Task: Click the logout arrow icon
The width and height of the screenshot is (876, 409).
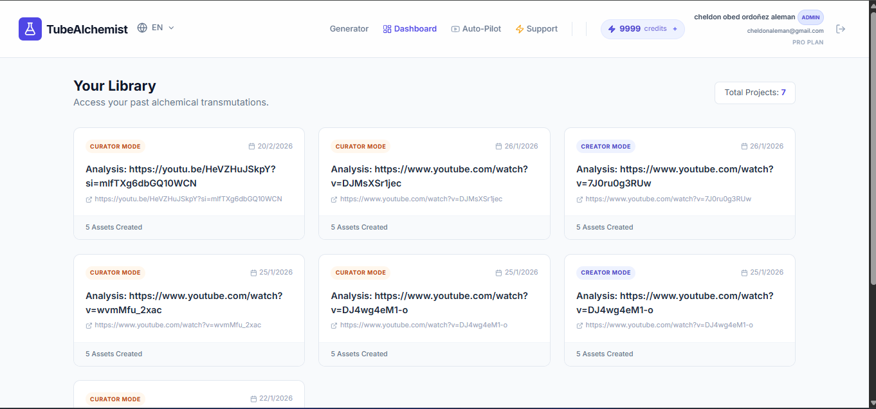Action: click(x=841, y=29)
